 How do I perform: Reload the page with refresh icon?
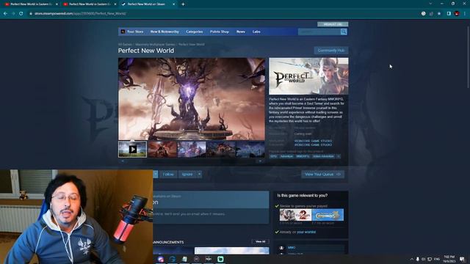21,13
